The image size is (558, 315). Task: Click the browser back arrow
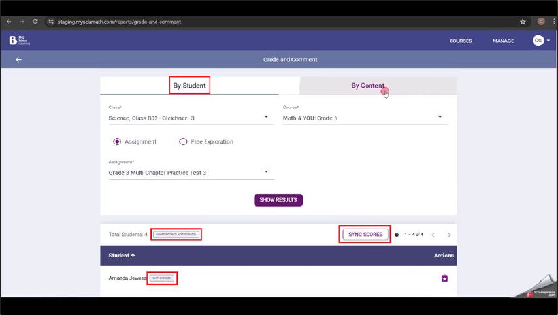coord(9,22)
